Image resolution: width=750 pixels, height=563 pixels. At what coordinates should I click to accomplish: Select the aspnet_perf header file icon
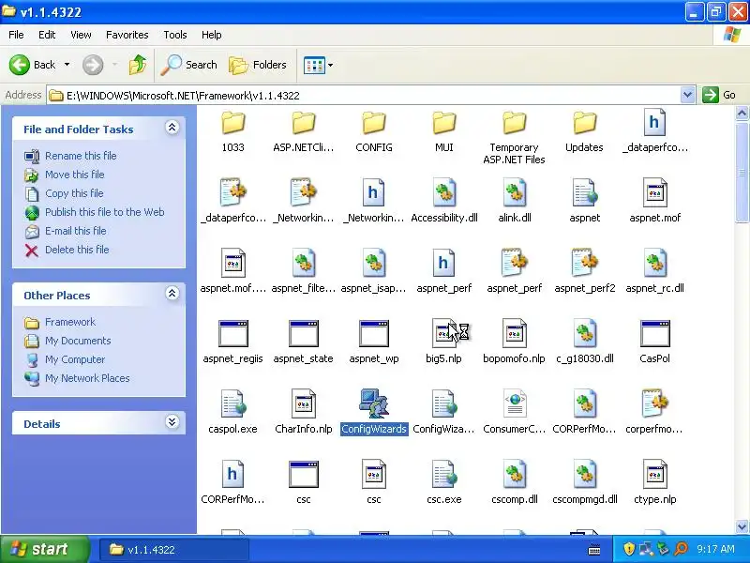click(443, 263)
